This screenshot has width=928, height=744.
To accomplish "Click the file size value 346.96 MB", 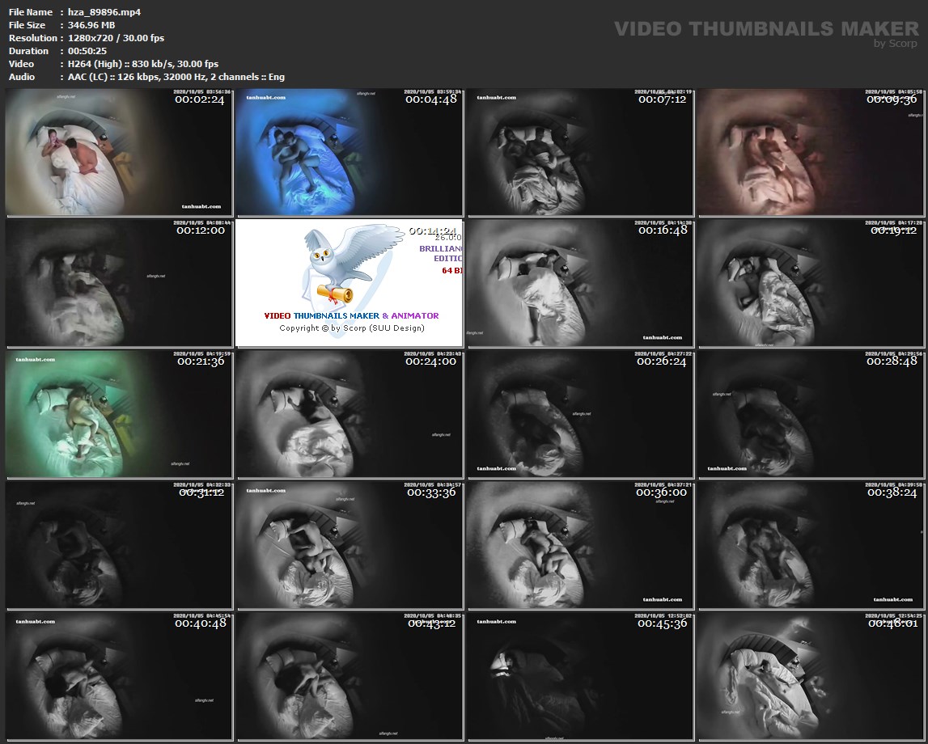I will click(x=91, y=25).
